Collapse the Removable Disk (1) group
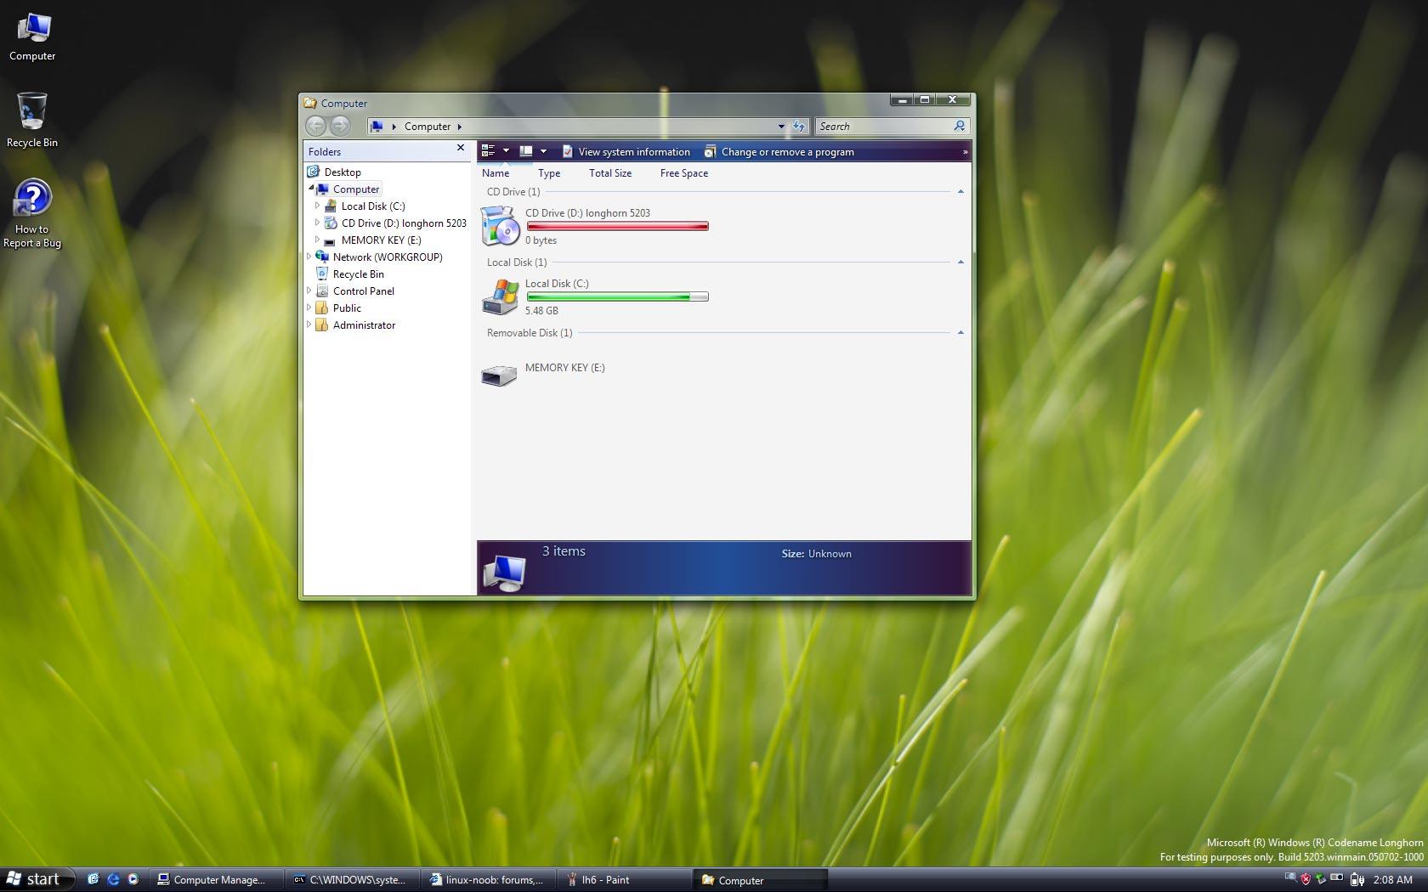Screen dimensions: 1428x892 (960, 333)
